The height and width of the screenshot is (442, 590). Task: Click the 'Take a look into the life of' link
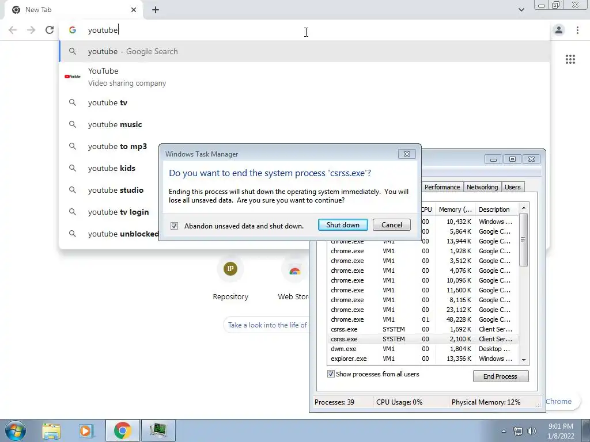[267, 325]
